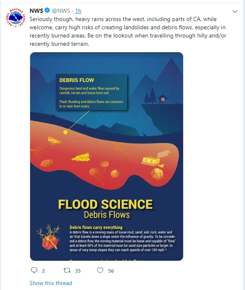Click the NWS profile avatar logo
This screenshot has height=290, width=245.
[x=15, y=17]
